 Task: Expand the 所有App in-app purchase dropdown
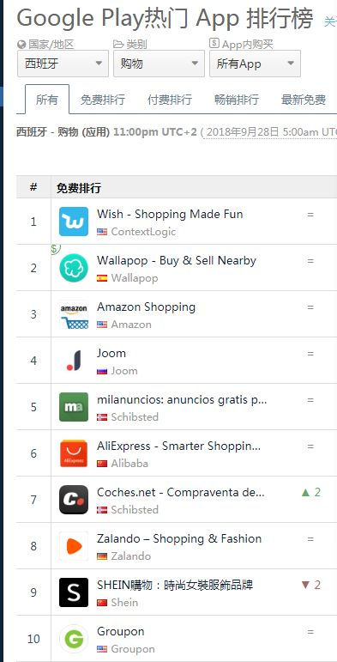coord(256,64)
